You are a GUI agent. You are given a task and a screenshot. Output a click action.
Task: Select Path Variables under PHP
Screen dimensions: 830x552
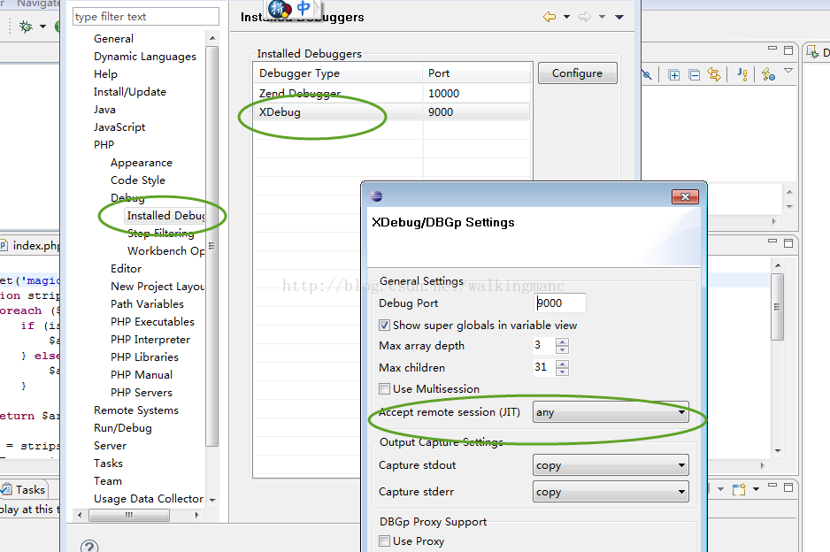pyautogui.click(x=147, y=304)
